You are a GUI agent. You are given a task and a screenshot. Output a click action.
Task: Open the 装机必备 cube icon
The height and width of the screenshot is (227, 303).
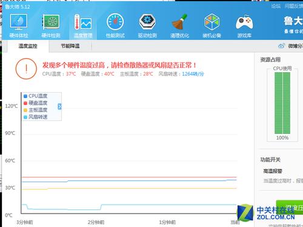pyautogui.click(x=211, y=25)
